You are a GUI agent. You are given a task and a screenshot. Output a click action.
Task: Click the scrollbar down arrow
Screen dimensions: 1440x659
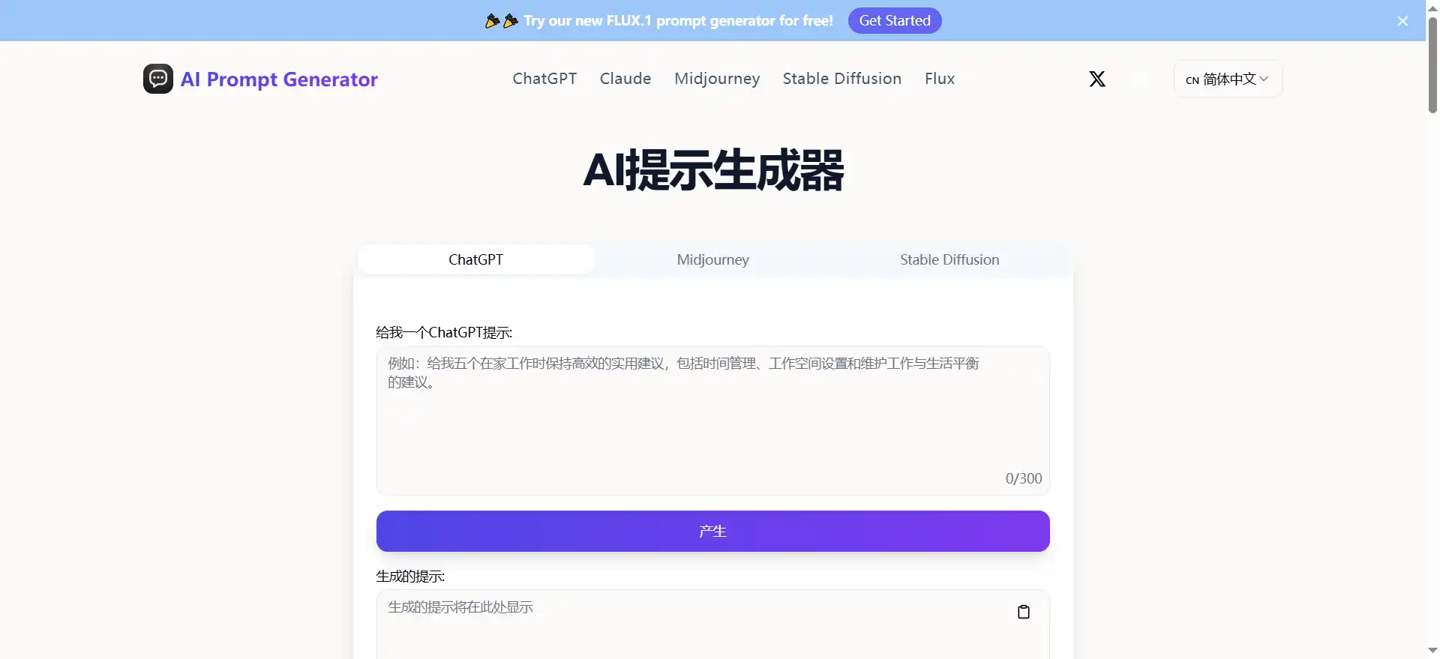pos(1432,651)
